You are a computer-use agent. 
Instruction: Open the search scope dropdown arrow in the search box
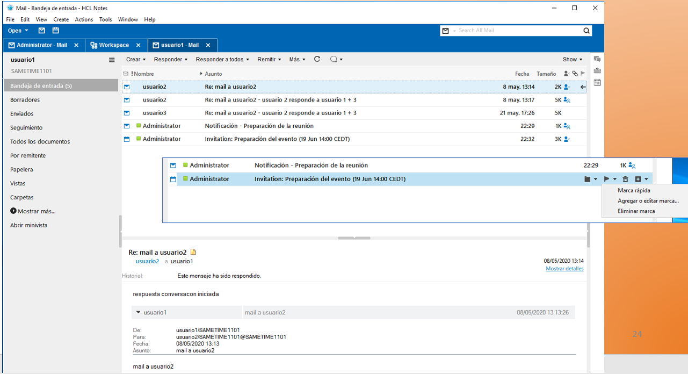tap(454, 31)
